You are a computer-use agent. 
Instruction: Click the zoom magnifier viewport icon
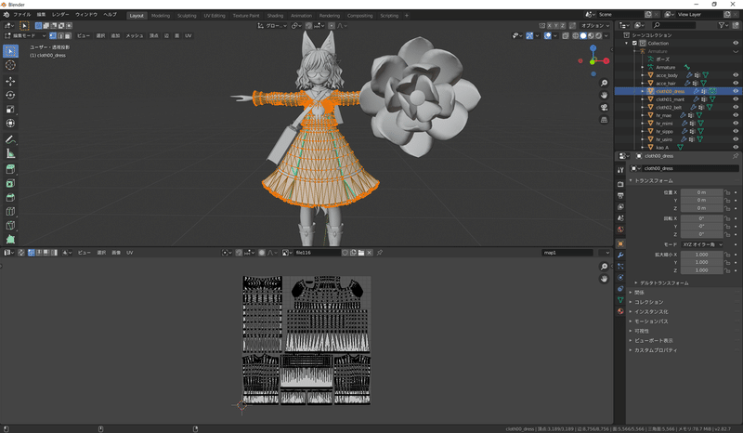[x=605, y=84]
